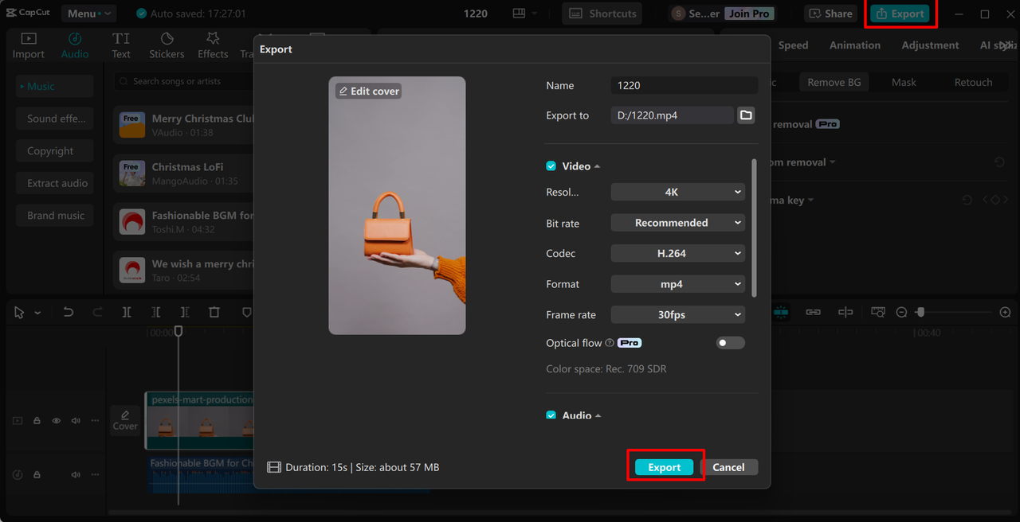Adjust the timeline zoom slider handle
The image size is (1020, 522).
click(920, 313)
